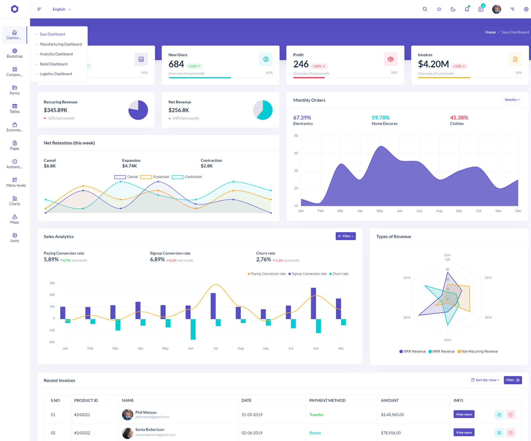Click the fullscreen toggle icon in header
The width and height of the screenshot is (531, 441).
439,9
